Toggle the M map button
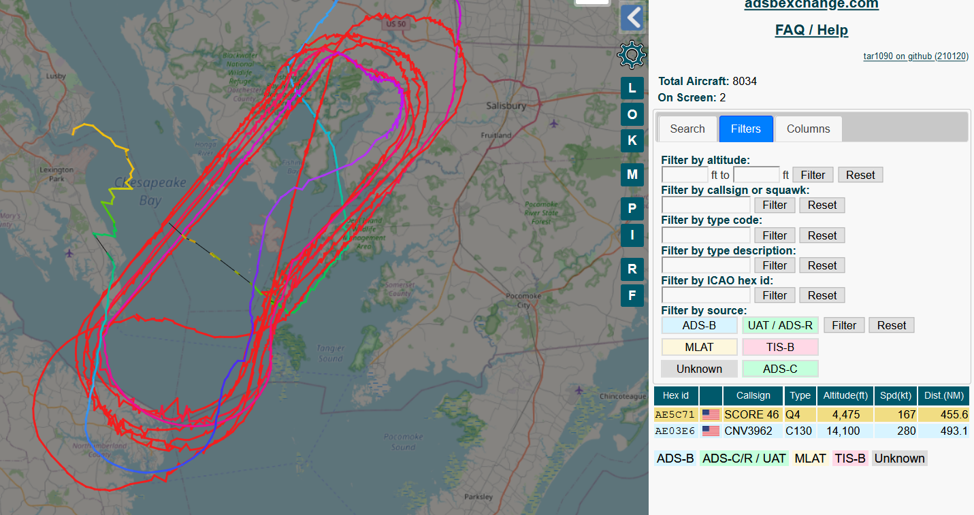Image resolution: width=974 pixels, height=515 pixels. (x=632, y=175)
